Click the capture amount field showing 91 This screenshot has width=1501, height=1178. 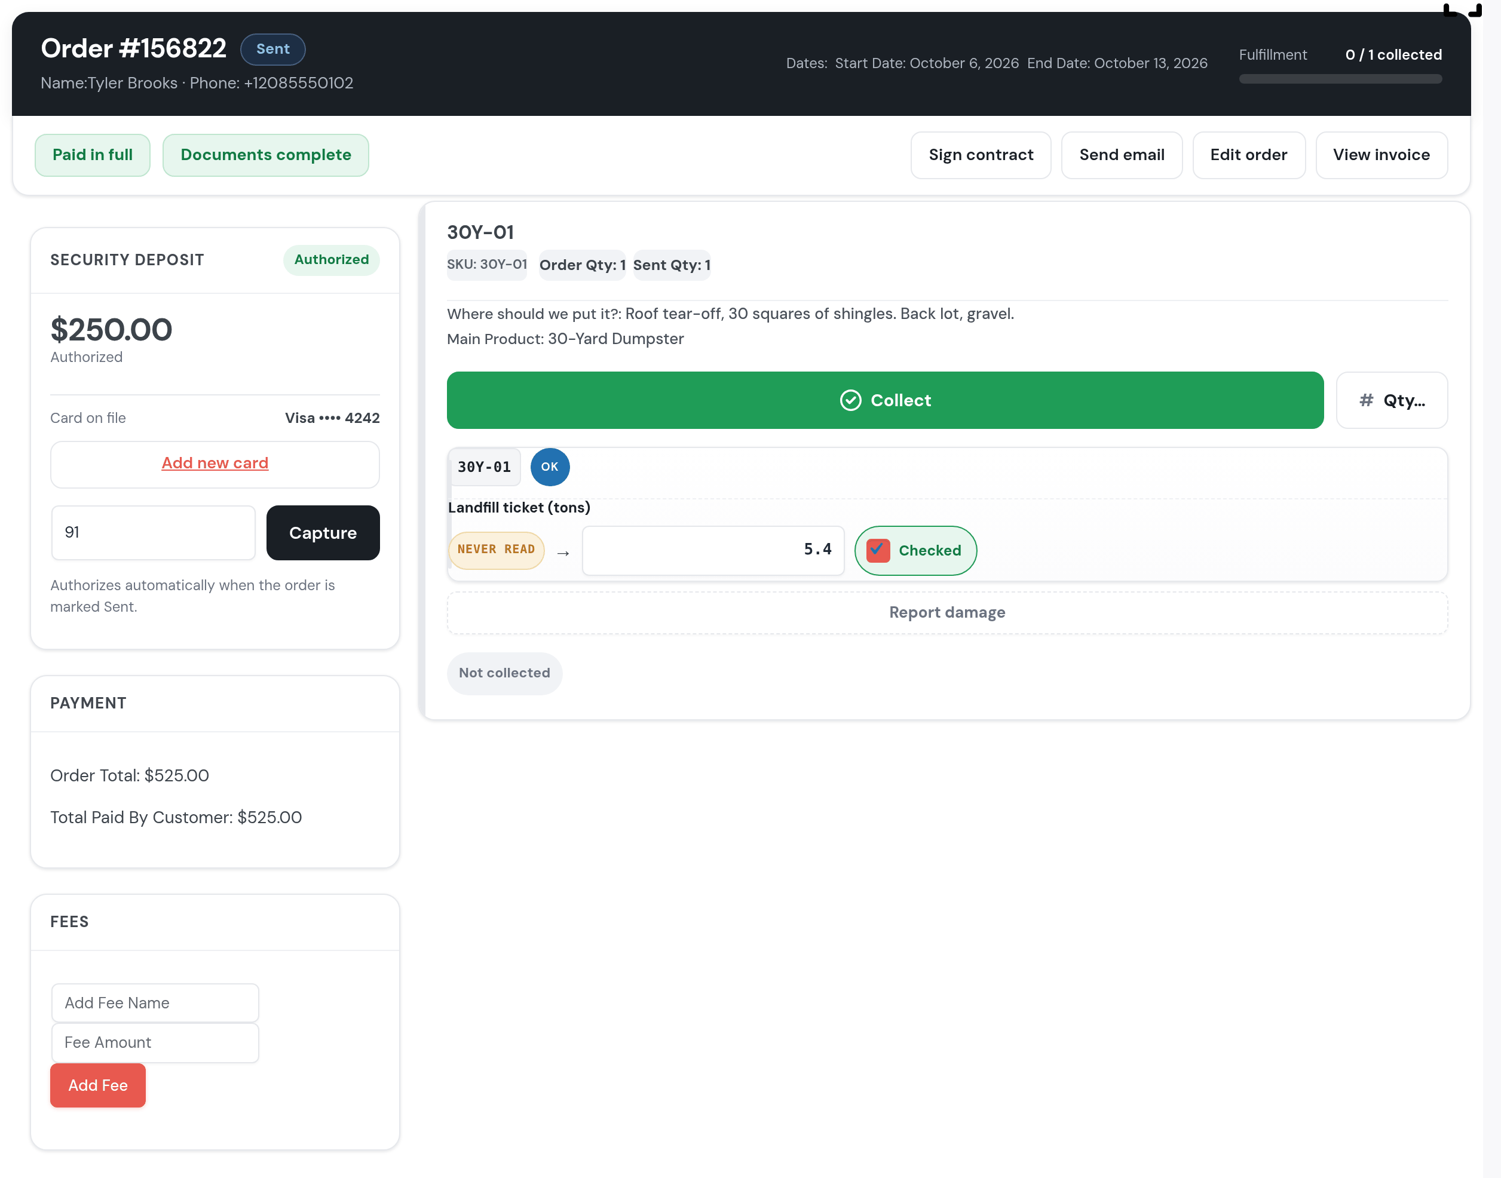click(x=153, y=532)
